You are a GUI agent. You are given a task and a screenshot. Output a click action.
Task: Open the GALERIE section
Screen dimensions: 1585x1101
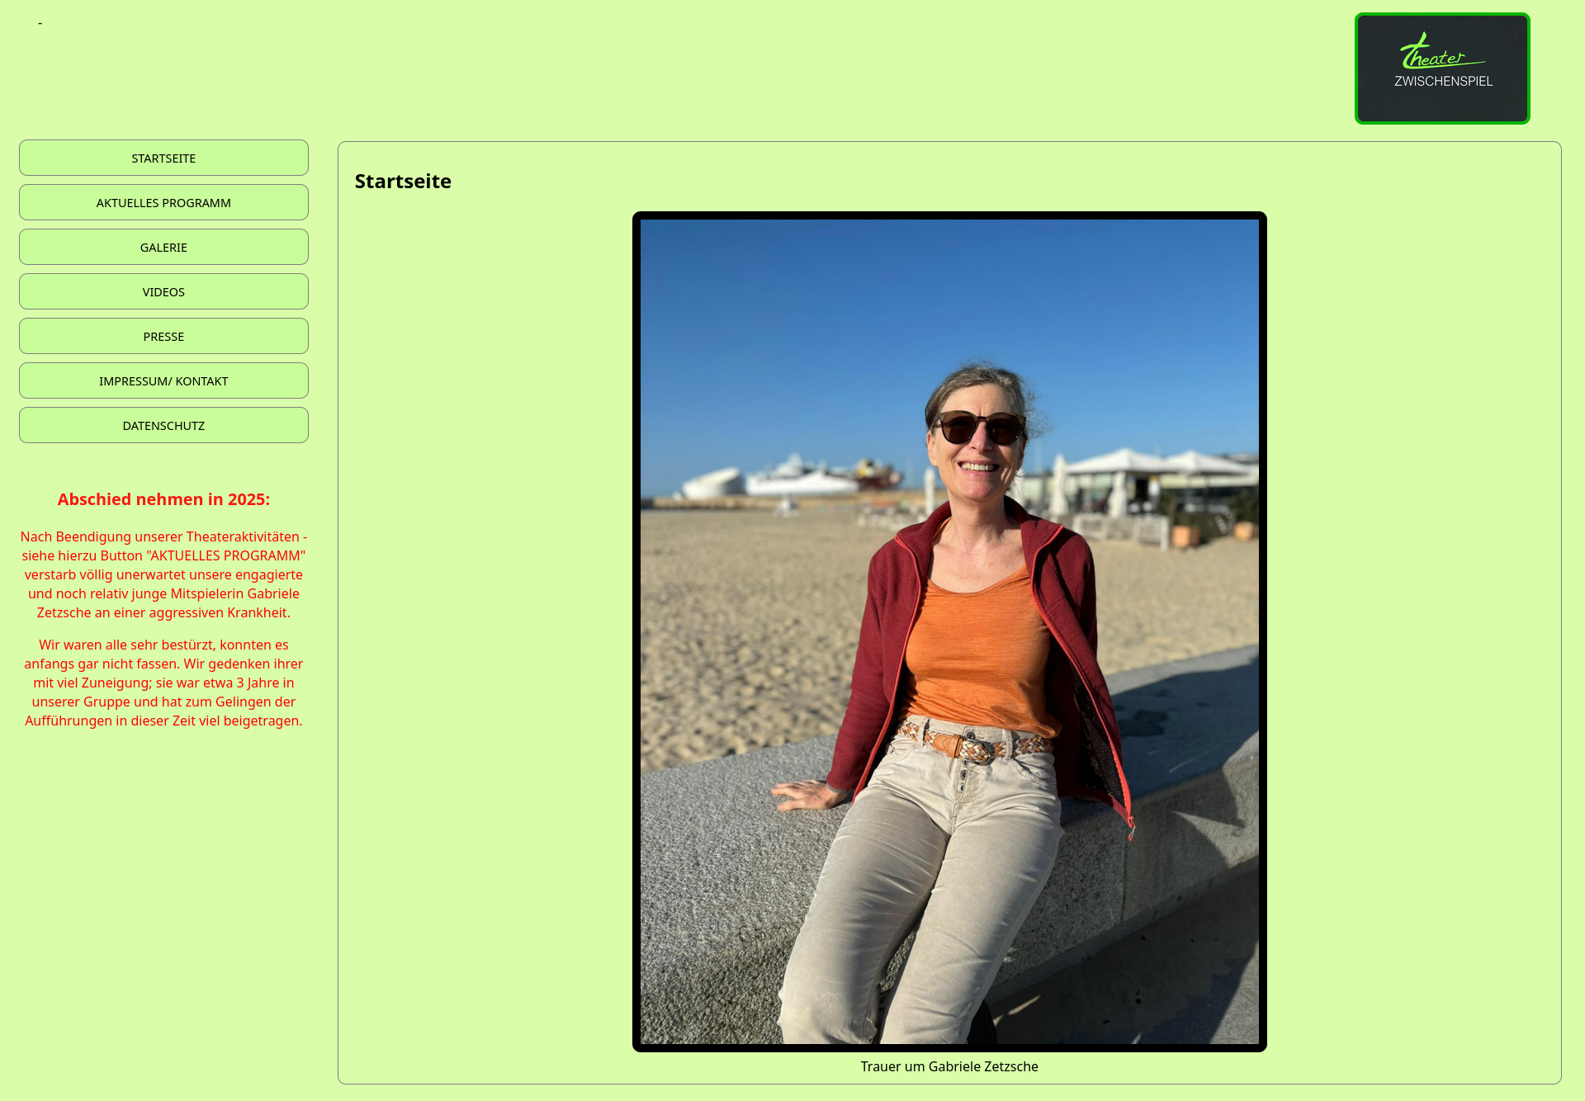click(x=163, y=247)
